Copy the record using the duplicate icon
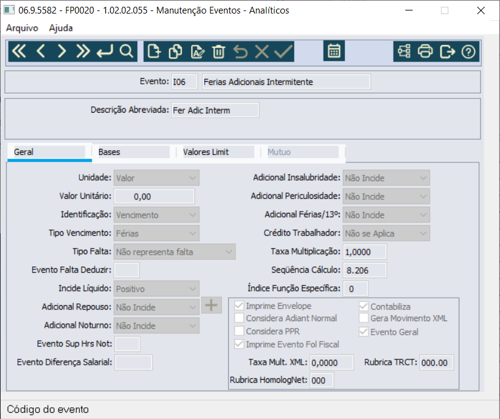500x419 pixels. [x=175, y=52]
